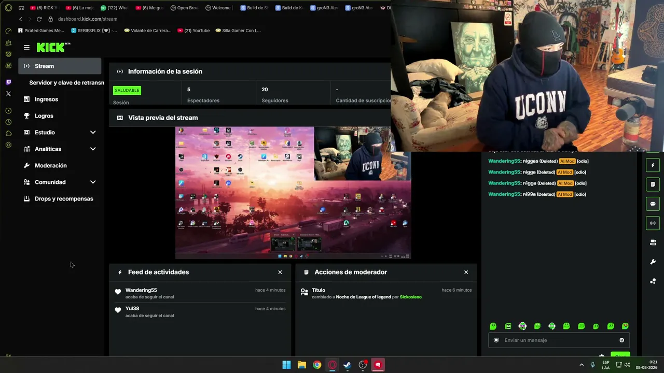Click the address bar URL

pyautogui.click(x=88, y=19)
